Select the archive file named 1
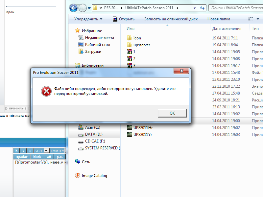This screenshot has height=197, width=263. (x=134, y=52)
